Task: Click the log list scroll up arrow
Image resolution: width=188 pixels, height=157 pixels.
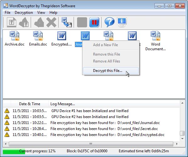Action: point(182,103)
